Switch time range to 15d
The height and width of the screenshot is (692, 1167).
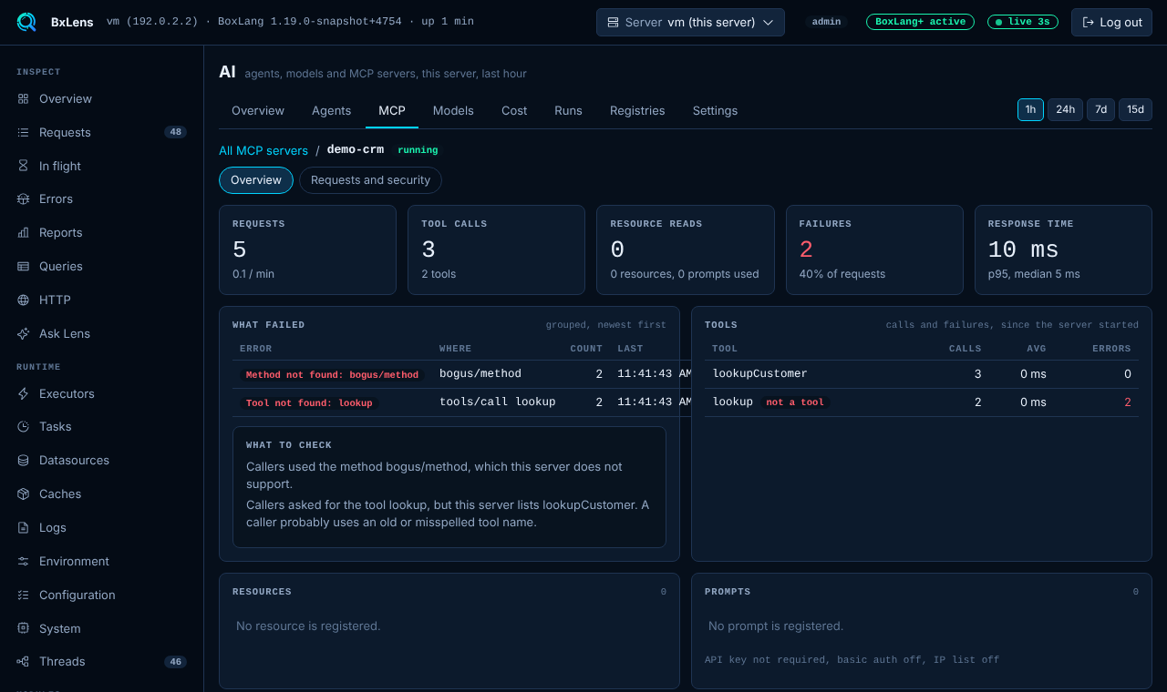click(x=1135, y=109)
